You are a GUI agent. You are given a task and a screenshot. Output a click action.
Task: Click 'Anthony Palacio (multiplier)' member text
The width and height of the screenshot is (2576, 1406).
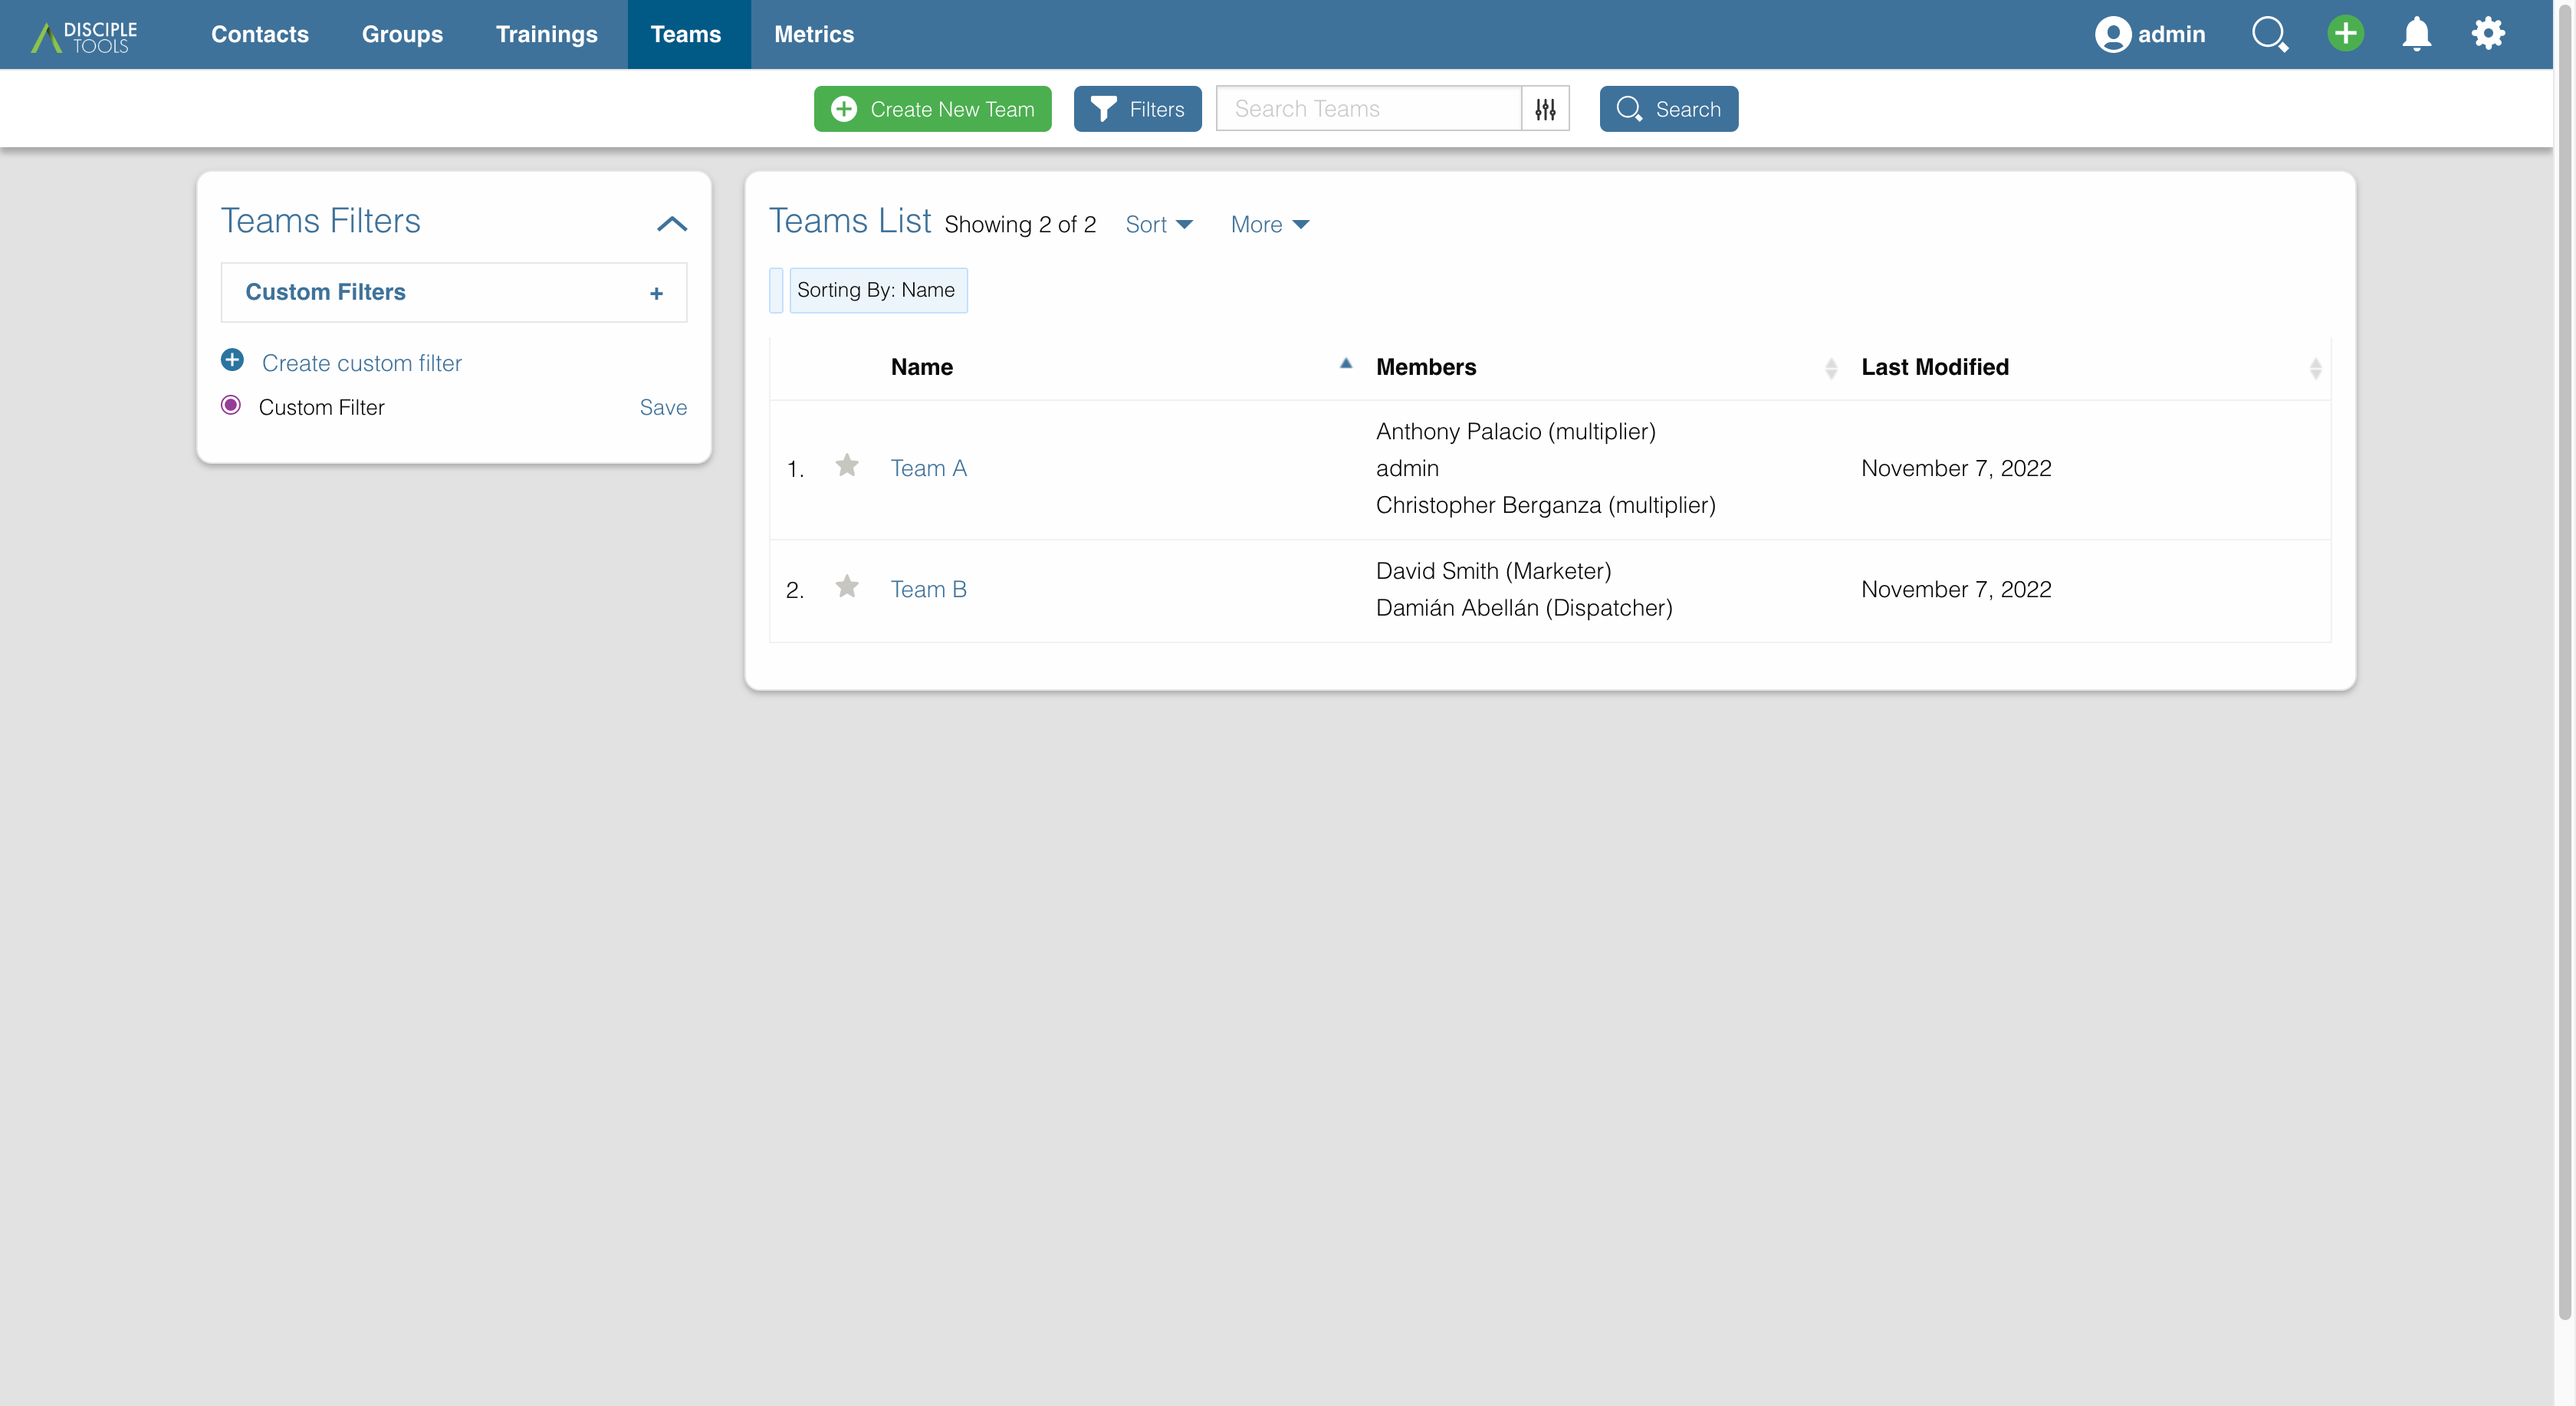[x=1516, y=431]
